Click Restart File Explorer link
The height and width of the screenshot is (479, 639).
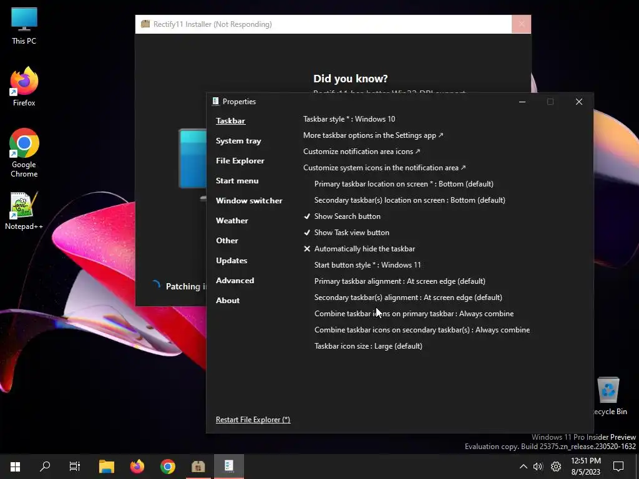pos(253,420)
